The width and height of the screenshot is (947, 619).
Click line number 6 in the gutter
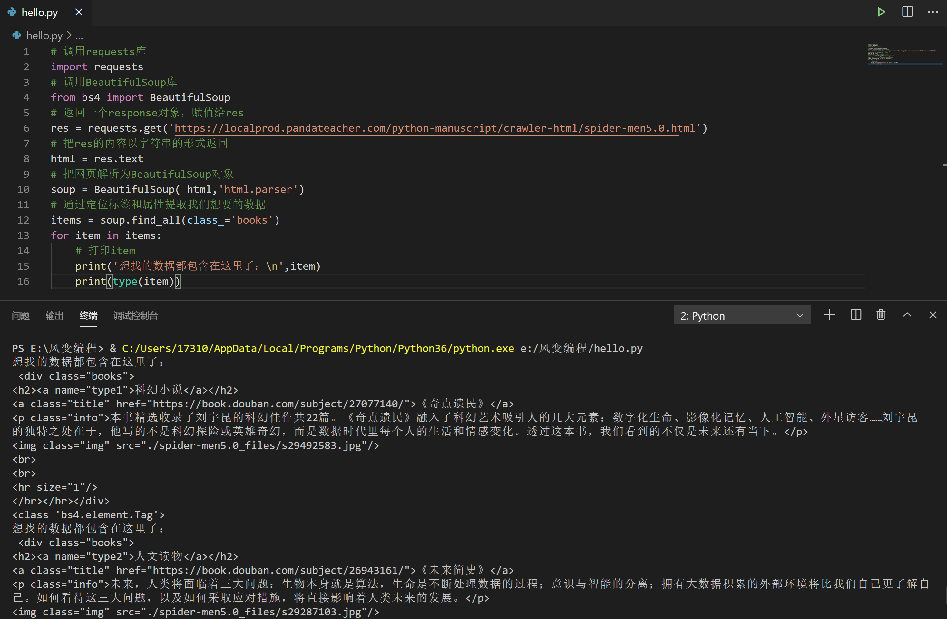pos(26,128)
